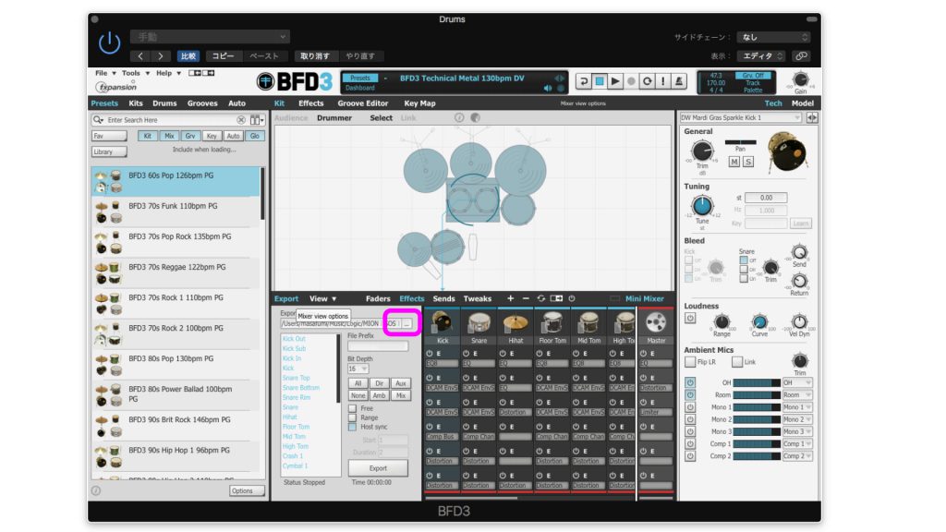Toggle the Comp 2 ambient mic power button
946x532 pixels.
[x=690, y=456]
